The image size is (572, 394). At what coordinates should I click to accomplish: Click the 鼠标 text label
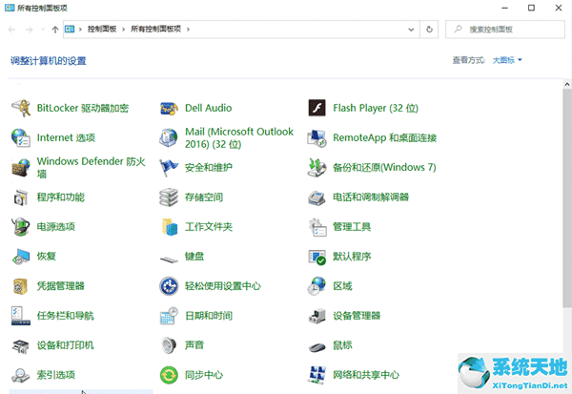(x=342, y=345)
